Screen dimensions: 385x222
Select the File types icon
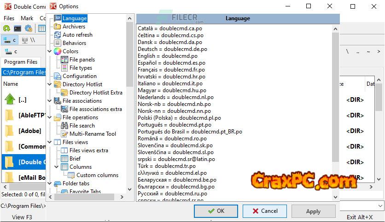pyautogui.click(x=64, y=68)
